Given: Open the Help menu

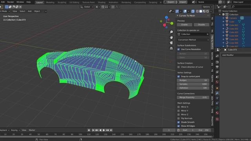Looking at the screenshot, I should (x=29, y=2).
